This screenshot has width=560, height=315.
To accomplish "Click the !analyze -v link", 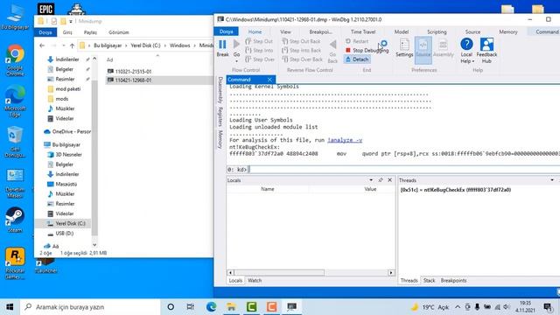I will coord(345,140).
